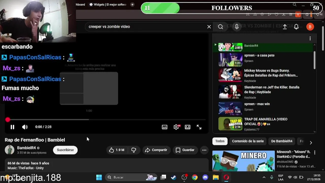This screenshot has height=183, width=325.
Task: Open Opera easy setup sliders icon
Action: pos(291,14)
